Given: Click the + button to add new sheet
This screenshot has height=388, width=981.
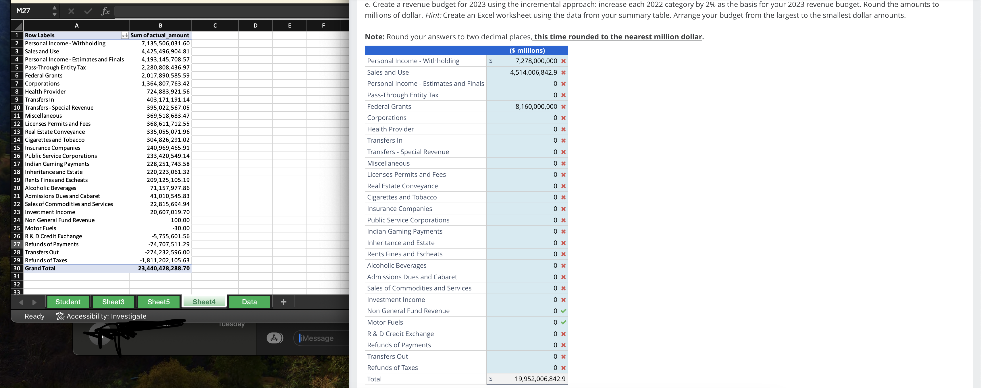Looking at the screenshot, I should 283,302.
